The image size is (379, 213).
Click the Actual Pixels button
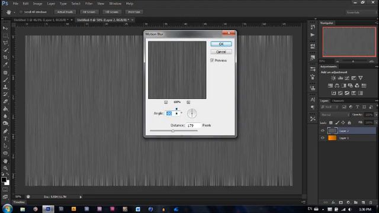pyautogui.click(x=65, y=12)
